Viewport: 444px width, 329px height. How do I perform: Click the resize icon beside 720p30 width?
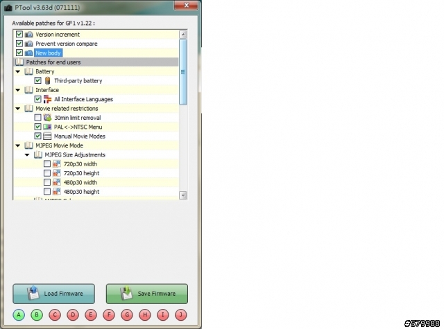[x=57, y=164]
